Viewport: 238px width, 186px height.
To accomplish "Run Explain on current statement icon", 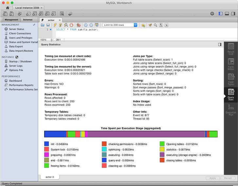I will click(66, 25).
